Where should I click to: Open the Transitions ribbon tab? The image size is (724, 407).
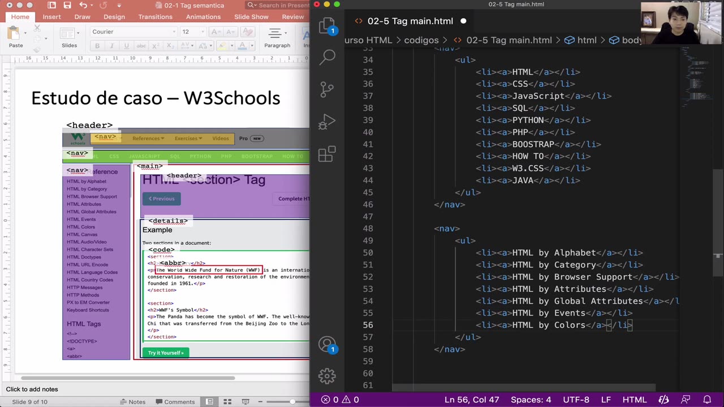pos(155,17)
